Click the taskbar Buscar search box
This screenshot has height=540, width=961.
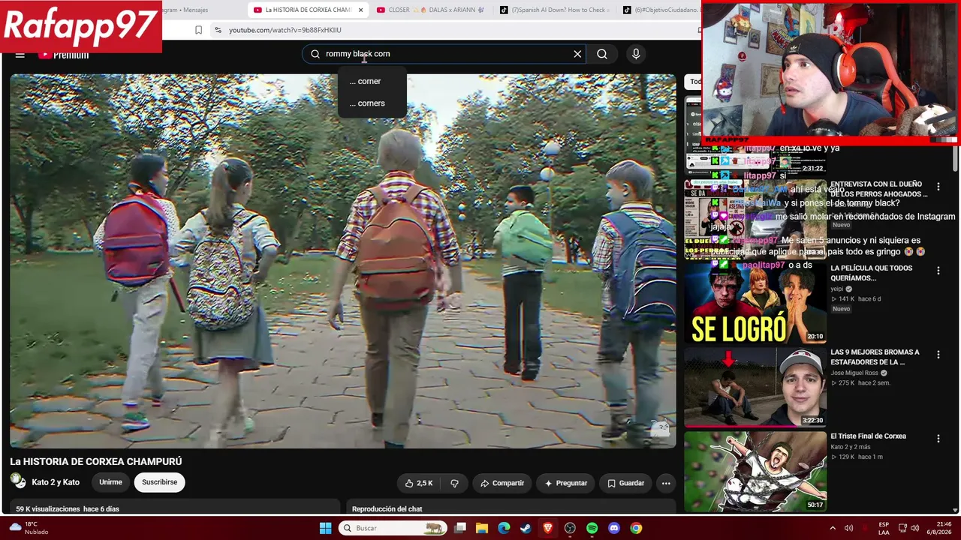(x=393, y=528)
